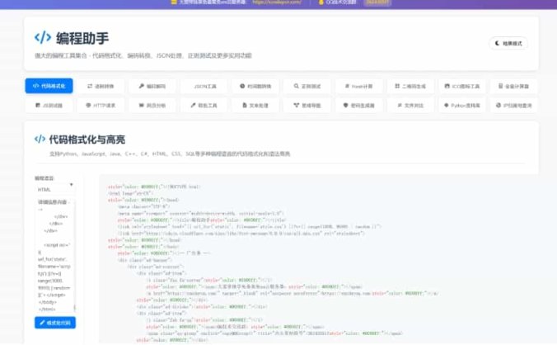
Task: Click the QQ group number badge in the banner
Action: point(377,2)
